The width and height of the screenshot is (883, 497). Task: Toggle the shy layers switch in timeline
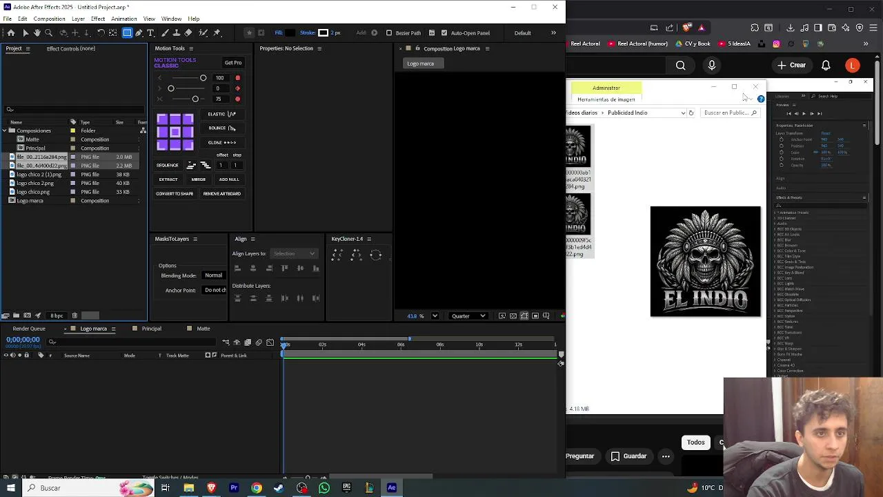pyautogui.click(x=237, y=342)
